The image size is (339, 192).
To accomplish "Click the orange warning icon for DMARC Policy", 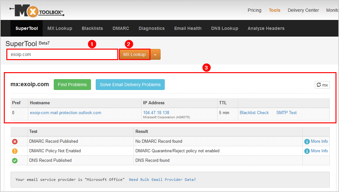I will click(15, 151).
